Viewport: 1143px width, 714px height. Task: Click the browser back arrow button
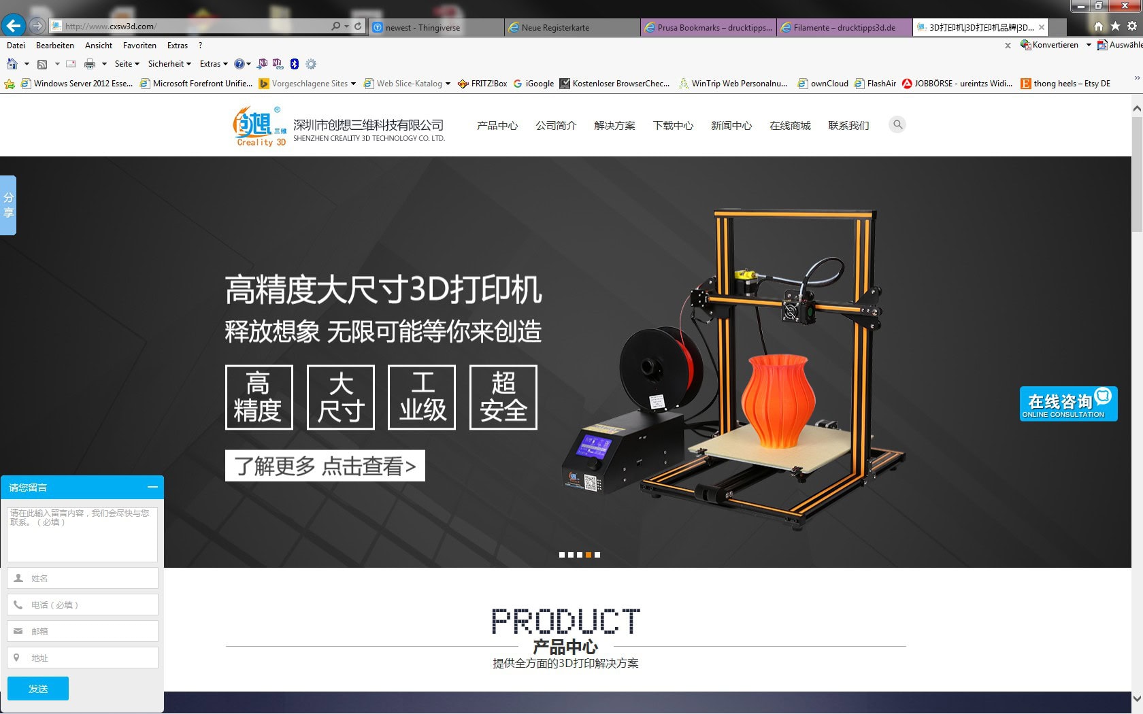(x=13, y=26)
